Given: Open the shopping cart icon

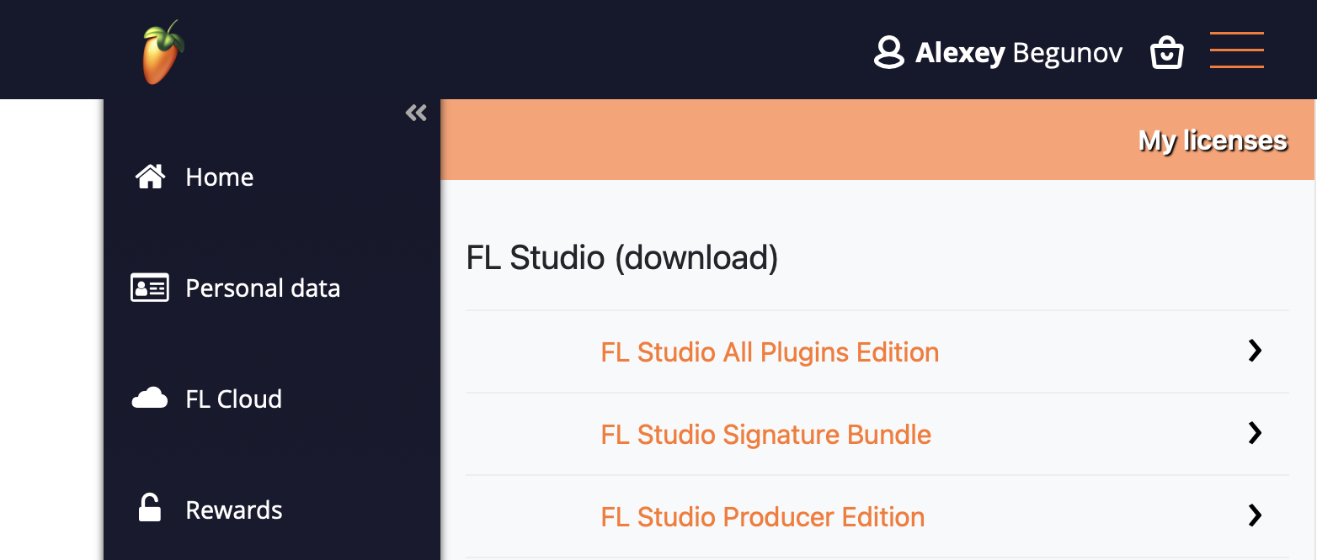Looking at the screenshot, I should click(1166, 50).
